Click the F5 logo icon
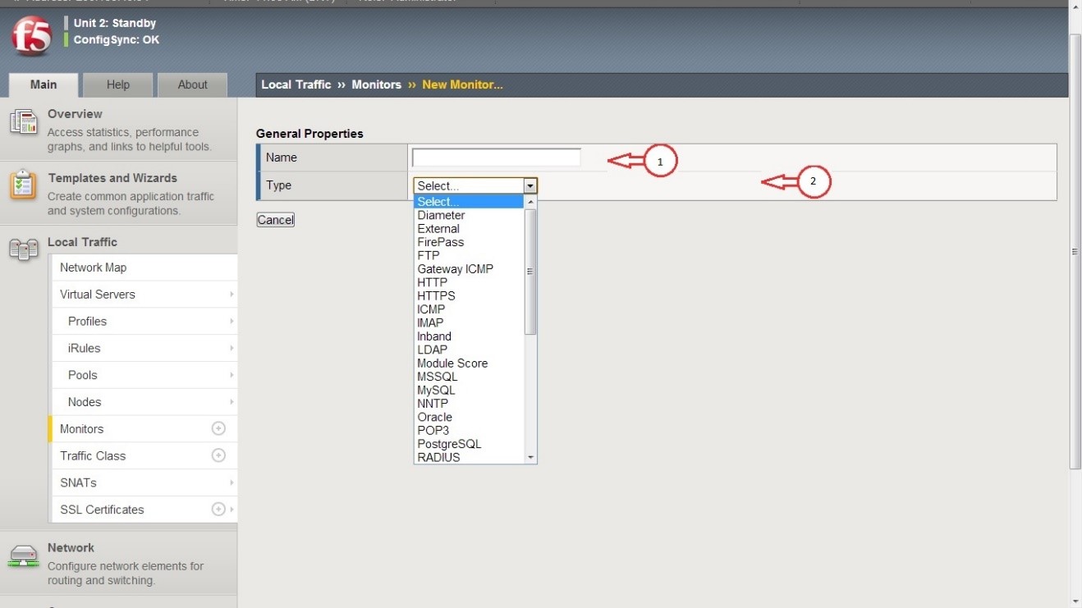This screenshot has height=608, width=1082. coord(31,35)
